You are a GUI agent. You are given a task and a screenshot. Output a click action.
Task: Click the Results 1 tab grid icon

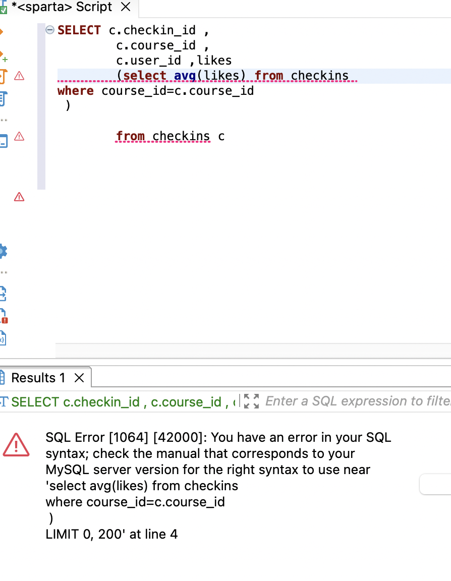pos(2,378)
